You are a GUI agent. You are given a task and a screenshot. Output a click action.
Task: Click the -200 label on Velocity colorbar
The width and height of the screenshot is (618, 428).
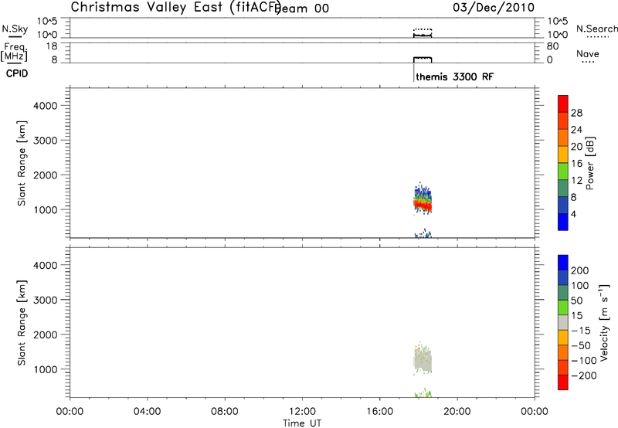[x=584, y=375]
